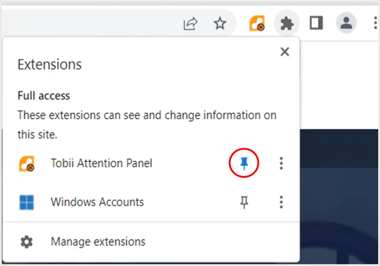The image size is (380, 266).
Task: Open more options for Tobii Attention Panel
Action: point(281,163)
